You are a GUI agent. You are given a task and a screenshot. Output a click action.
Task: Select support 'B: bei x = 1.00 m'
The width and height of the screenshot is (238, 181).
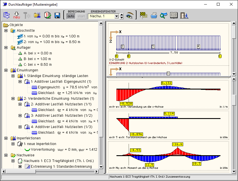pyautogui.click(x=38, y=59)
